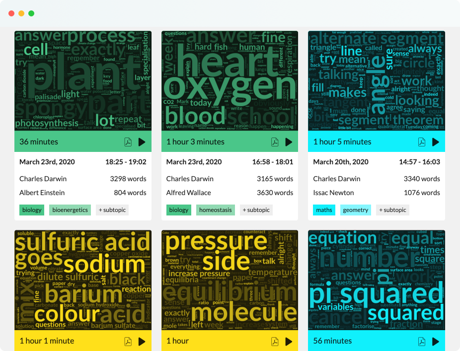
Task: Open the plant word cloud thumbnail
Action: click(x=83, y=80)
